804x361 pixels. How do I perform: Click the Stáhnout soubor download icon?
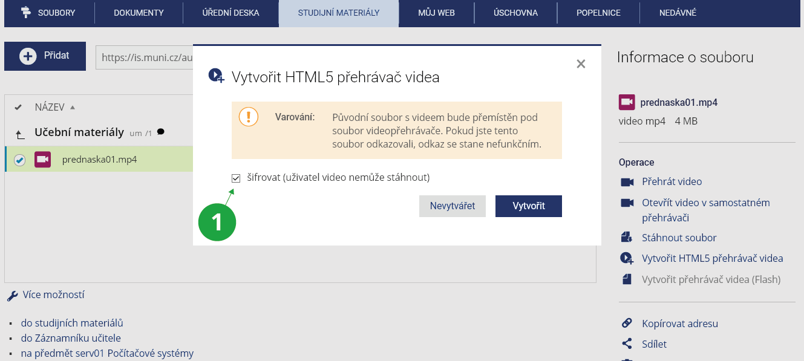[x=627, y=238]
